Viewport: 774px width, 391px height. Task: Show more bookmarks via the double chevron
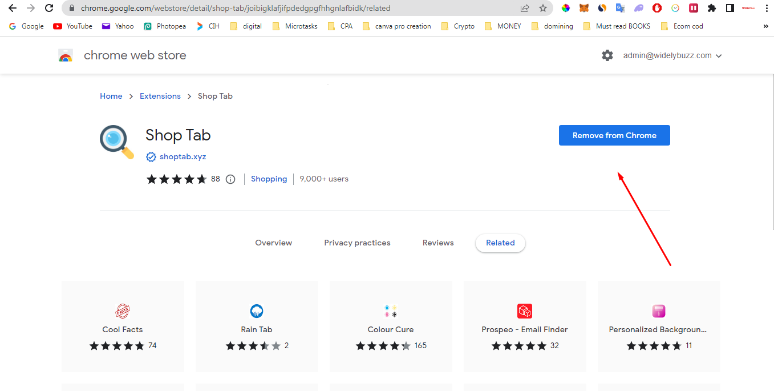tap(765, 26)
